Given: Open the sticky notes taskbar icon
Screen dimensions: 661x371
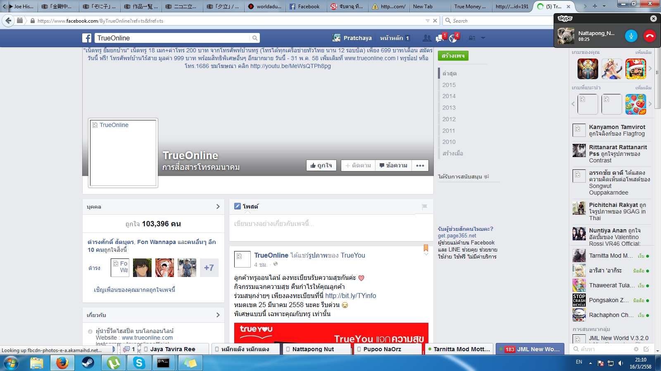Looking at the screenshot, I should coord(190,363).
